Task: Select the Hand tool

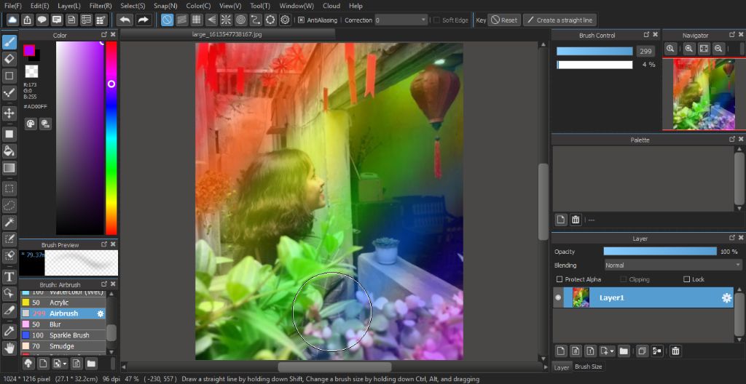Action: point(9,348)
